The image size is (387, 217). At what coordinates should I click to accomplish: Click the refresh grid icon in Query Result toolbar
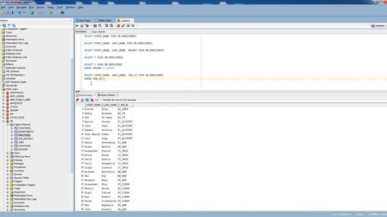point(87,100)
